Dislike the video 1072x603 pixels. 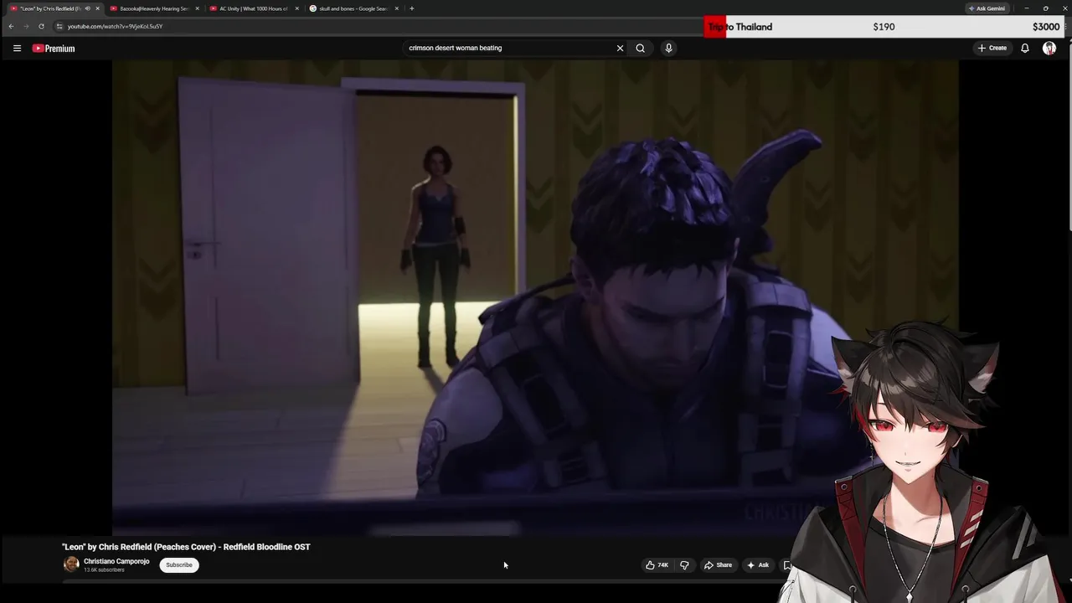(684, 565)
